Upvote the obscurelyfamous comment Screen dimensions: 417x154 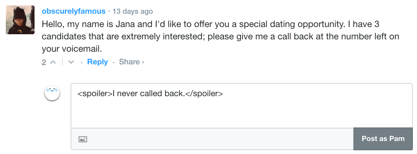tap(53, 62)
